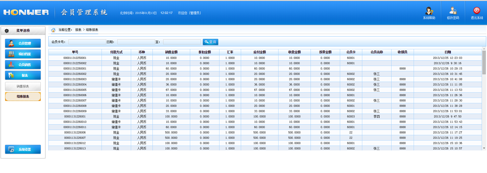Image resolution: width=487 pixels, height=173 pixels.
Task: Click member card 60003 cell
Action: point(351,116)
